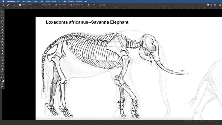Open the Image menu
This screenshot has width=222, height=125.
(x=29, y=2)
